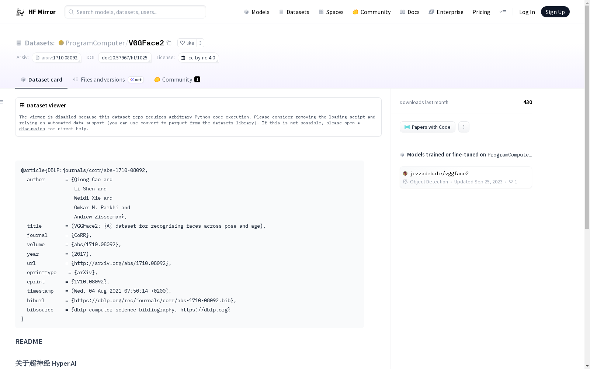The height and width of the screenshot is (369, 590).
Task: Click the 关于超神经 Hyper.AI heading
Action: pyautogui.click(x=46, y=363)
